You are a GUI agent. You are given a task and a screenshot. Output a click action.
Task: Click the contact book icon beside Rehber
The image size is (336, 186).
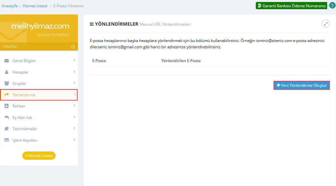7,106
